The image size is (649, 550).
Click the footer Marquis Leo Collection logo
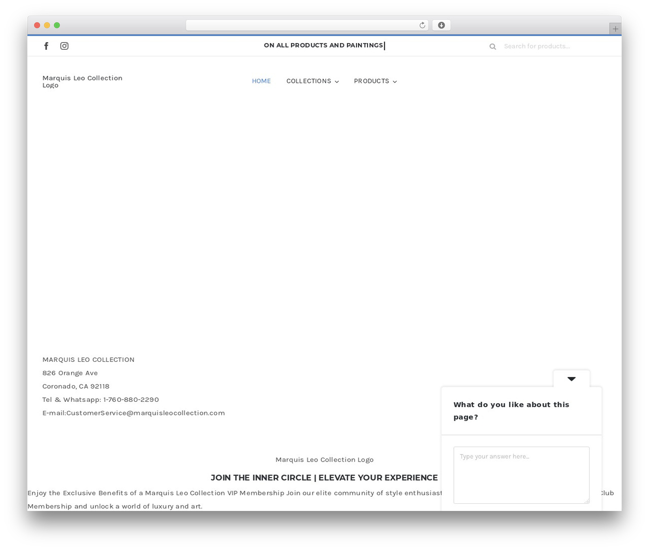(324, 460)
